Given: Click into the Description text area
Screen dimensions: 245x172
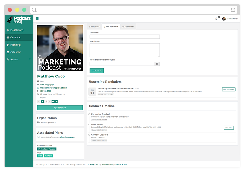Looking at the screenshot, I should click(125, 50).
